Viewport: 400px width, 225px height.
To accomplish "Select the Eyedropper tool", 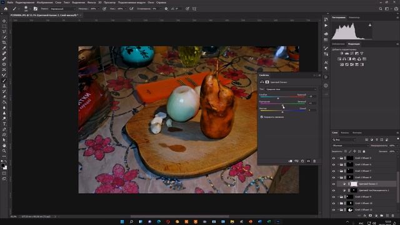I will (x=4, y=48).
